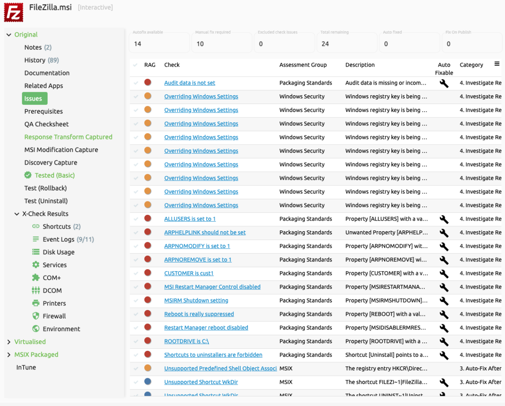Open the QA Checksheet section
Viewport: 505px width, 406px height.
46,124
